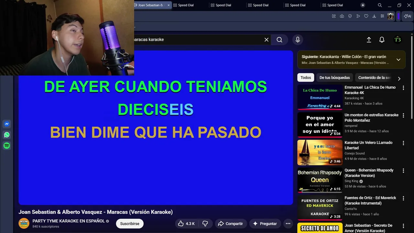Open options for Secreto De Amor video
The image size is (414, 233).
pyautogui.click(x=403, y=226)
